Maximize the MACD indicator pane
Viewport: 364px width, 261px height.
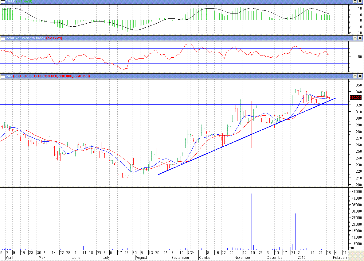click(354, 2)
